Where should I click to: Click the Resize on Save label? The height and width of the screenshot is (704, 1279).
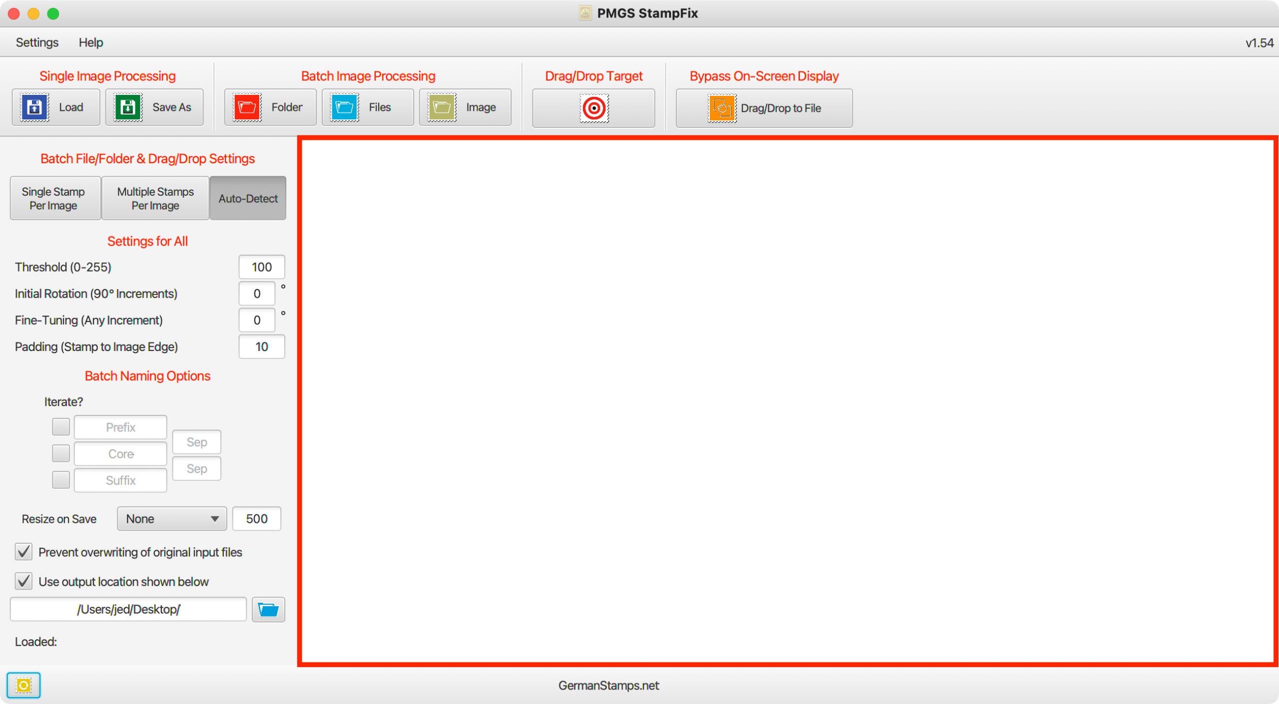tap(59, 519)
